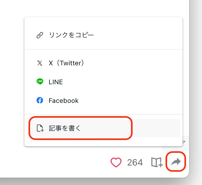Toggle the share arrow icon

176,161
